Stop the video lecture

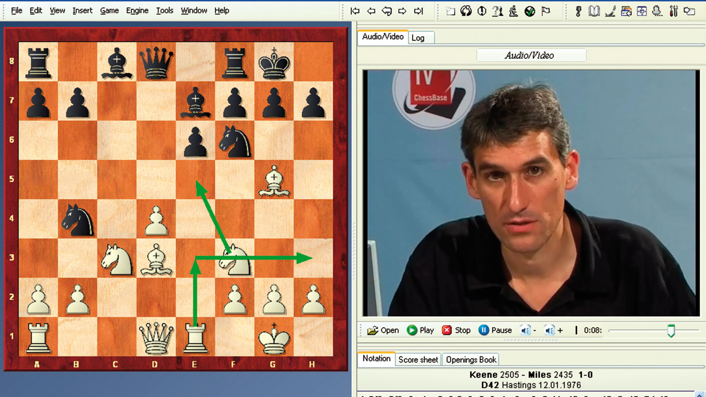point(457,330)
